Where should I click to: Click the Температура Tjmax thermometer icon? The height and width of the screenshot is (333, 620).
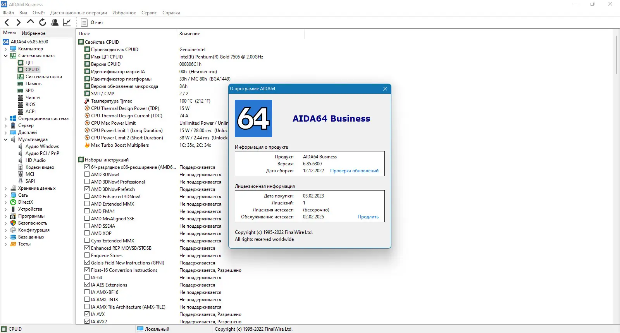pyautogui.click(x=87, y=101)
